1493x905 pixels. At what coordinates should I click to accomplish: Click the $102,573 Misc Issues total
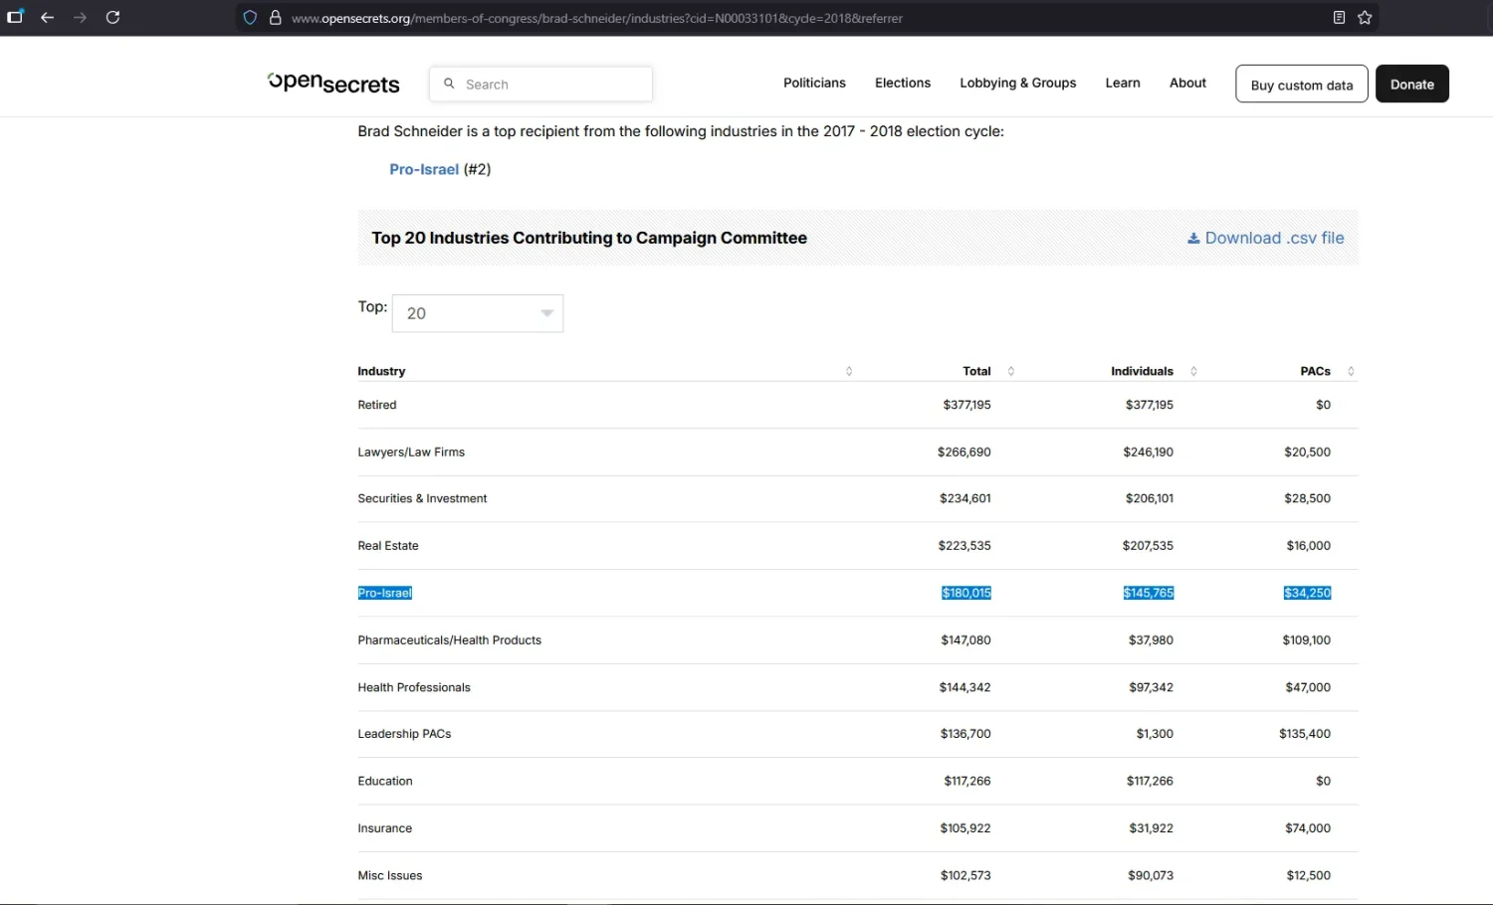(x=965, y=876)
